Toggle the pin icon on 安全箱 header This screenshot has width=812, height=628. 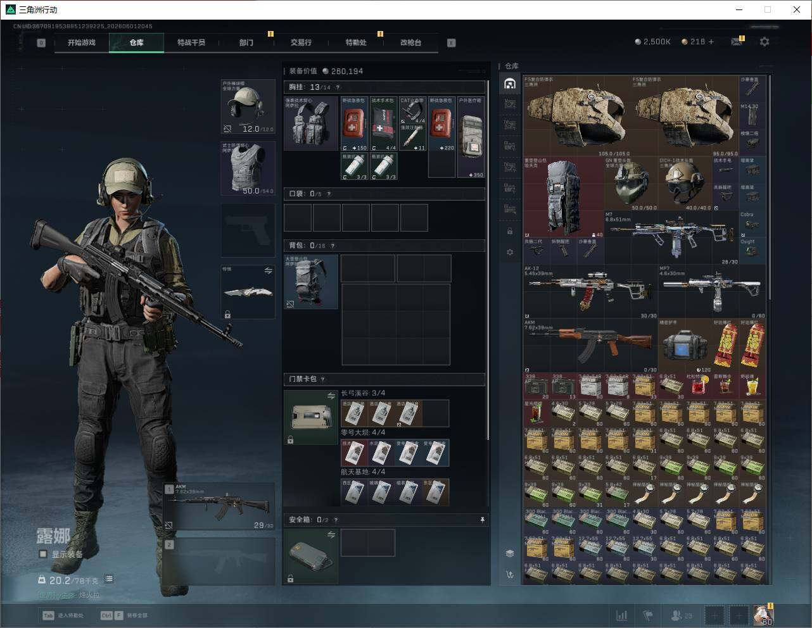tap(482, 520)
